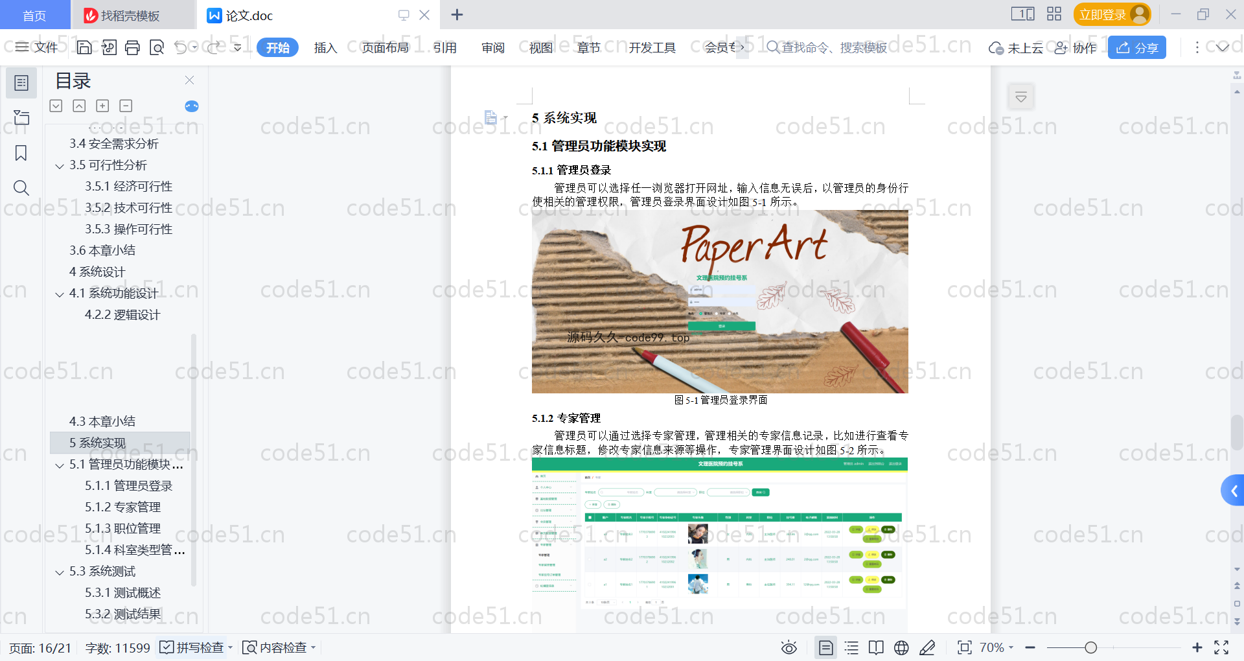Select the 视图 ribbon tab
This screenshot has width=1244, height=661.
[541, 47]
